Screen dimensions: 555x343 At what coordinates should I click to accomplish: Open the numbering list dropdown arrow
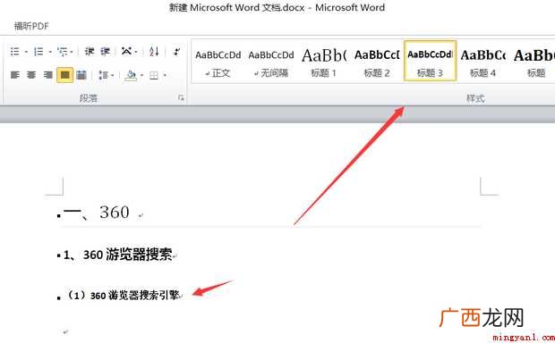[x=50, y=52]
